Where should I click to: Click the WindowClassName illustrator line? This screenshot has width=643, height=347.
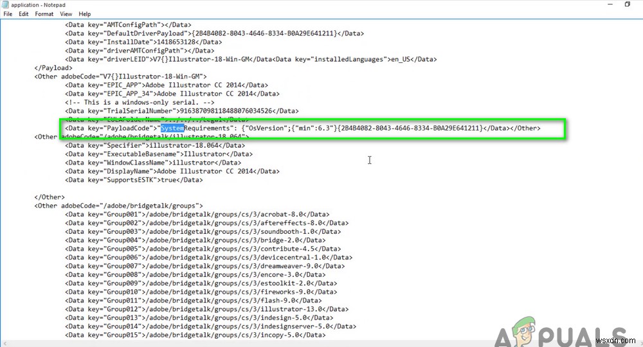153,163
